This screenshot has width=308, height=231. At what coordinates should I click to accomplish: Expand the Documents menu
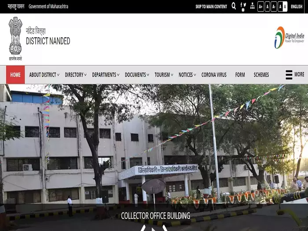pyautogui.click(x=137, y=75)
